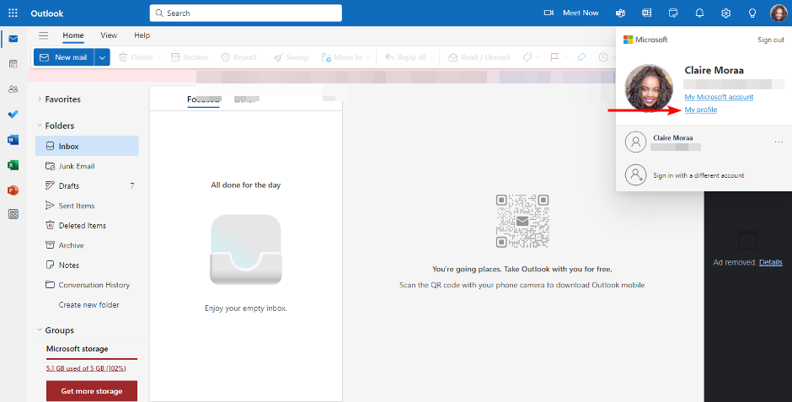Click Sign in with a different account
792x402 pixels.
click(x=698, y=175)
